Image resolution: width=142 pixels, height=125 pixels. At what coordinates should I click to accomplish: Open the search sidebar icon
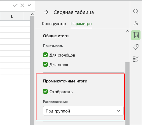click(136, 11)
